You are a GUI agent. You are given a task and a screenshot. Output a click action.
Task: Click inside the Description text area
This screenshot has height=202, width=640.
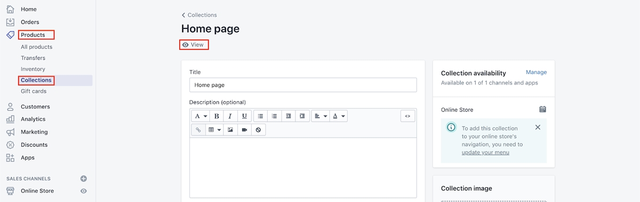point(303,167)
